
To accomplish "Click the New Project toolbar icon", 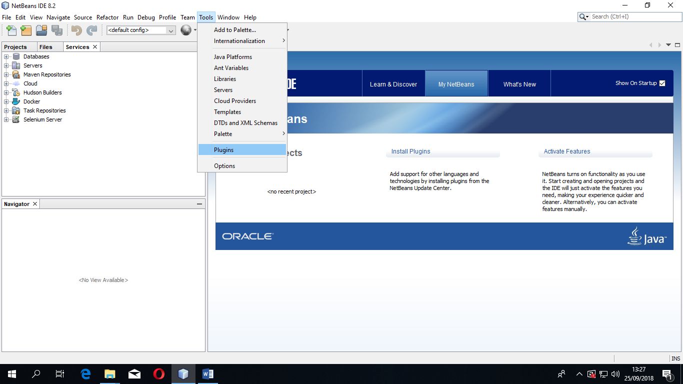I will point(26,30).
